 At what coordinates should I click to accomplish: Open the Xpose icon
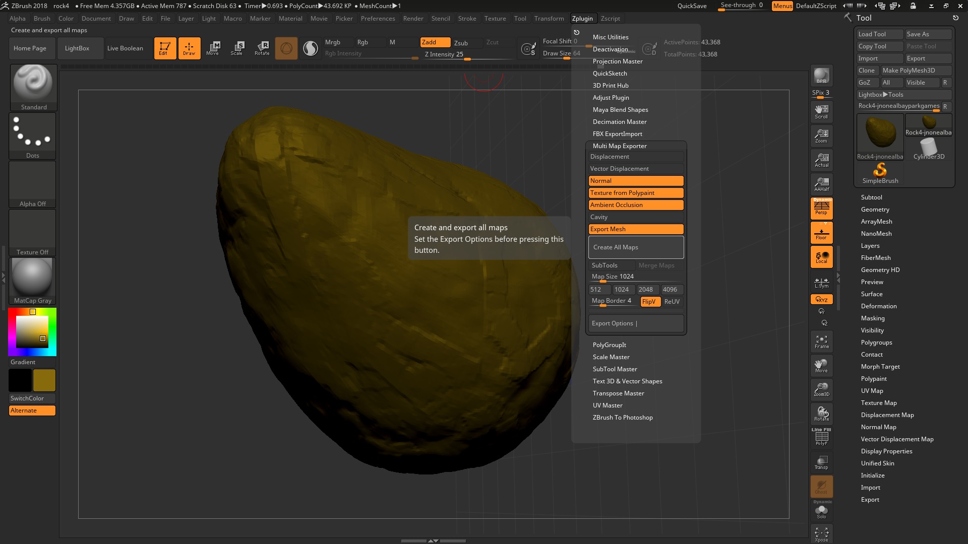click(x=821, y=534)
